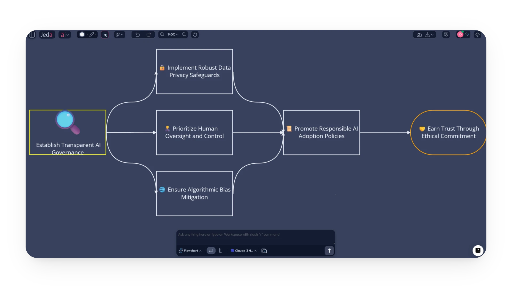Image resolution: width=512 pixels, height=288 pixels.
Task: Click the magnifying glass image in the node
Action: [68, 122]
